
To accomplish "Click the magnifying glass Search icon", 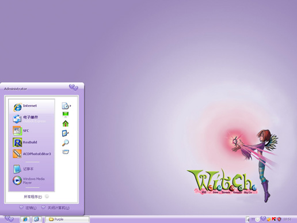I will tap(66, 143).
